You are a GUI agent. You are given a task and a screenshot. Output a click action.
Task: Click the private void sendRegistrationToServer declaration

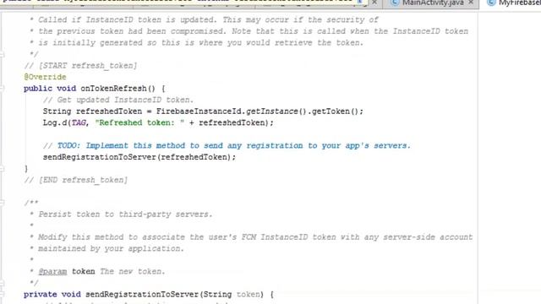[149, 295]
